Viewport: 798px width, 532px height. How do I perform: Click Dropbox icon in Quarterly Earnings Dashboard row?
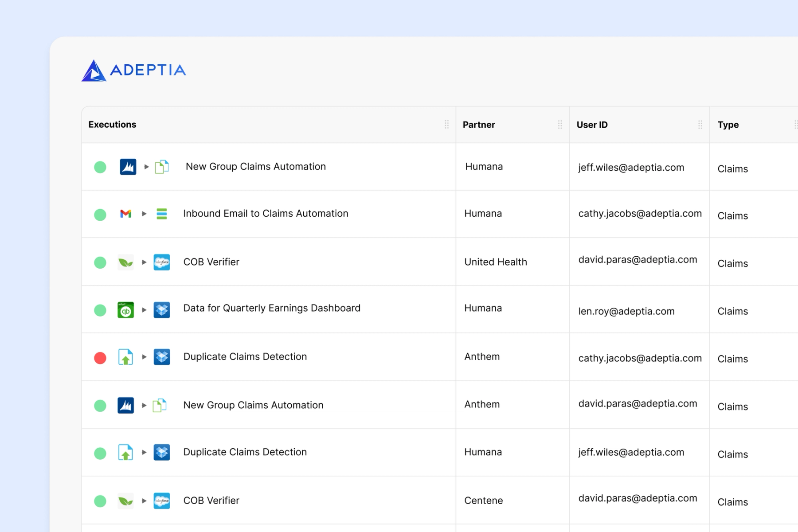(162, 310)
